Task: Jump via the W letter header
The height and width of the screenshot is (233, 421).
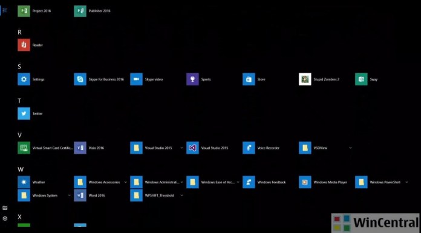Action: 21,169
